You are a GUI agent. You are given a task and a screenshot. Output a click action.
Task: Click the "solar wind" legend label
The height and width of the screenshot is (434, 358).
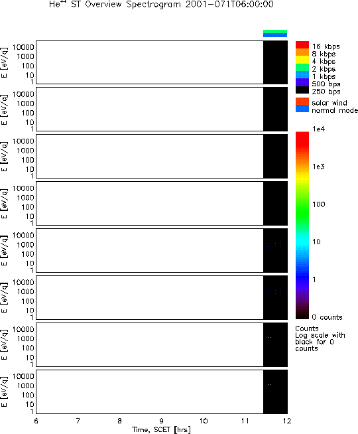329,103
